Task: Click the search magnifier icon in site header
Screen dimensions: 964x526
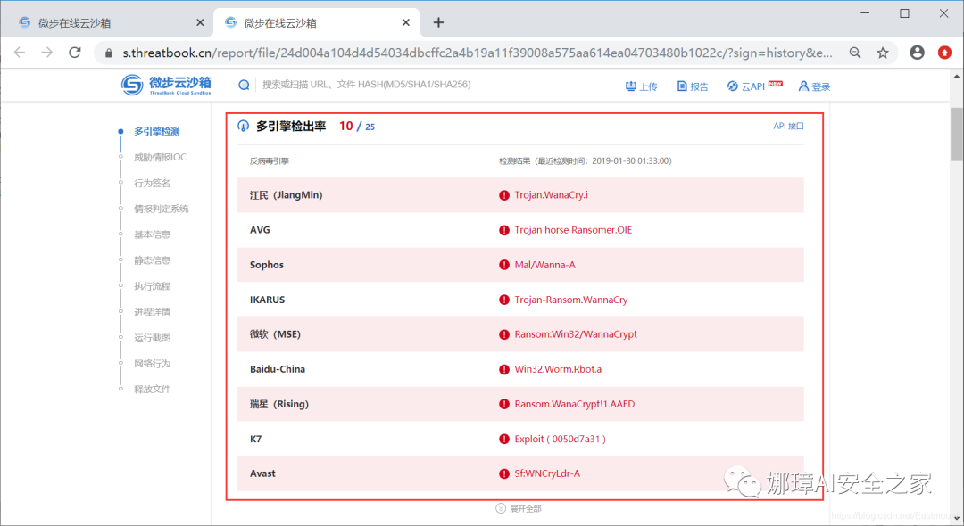Action: [x=244, y=85]
